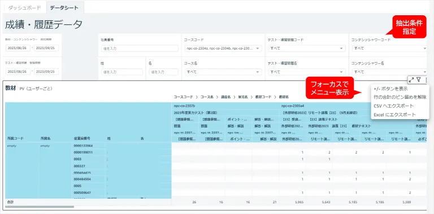Choose 'Excel にエクスポート' from the menu
The height and width of the screenshot is (214, 434).
click(394, 115)
